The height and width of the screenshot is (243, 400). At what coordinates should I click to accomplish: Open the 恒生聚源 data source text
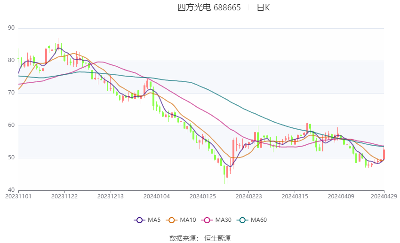pos(217,238)
